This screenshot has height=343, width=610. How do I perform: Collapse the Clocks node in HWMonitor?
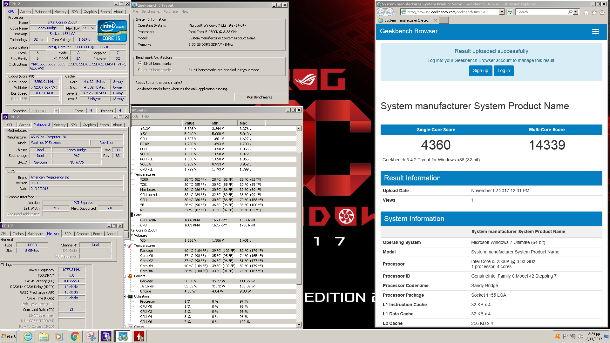click(x=125, y=326)
